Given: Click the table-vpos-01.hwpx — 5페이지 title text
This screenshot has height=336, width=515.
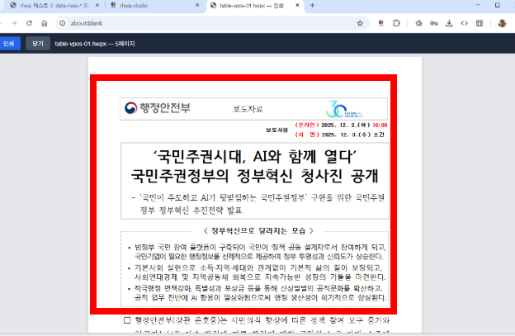Looking at the screenshot, I should (x=95, y=44).
